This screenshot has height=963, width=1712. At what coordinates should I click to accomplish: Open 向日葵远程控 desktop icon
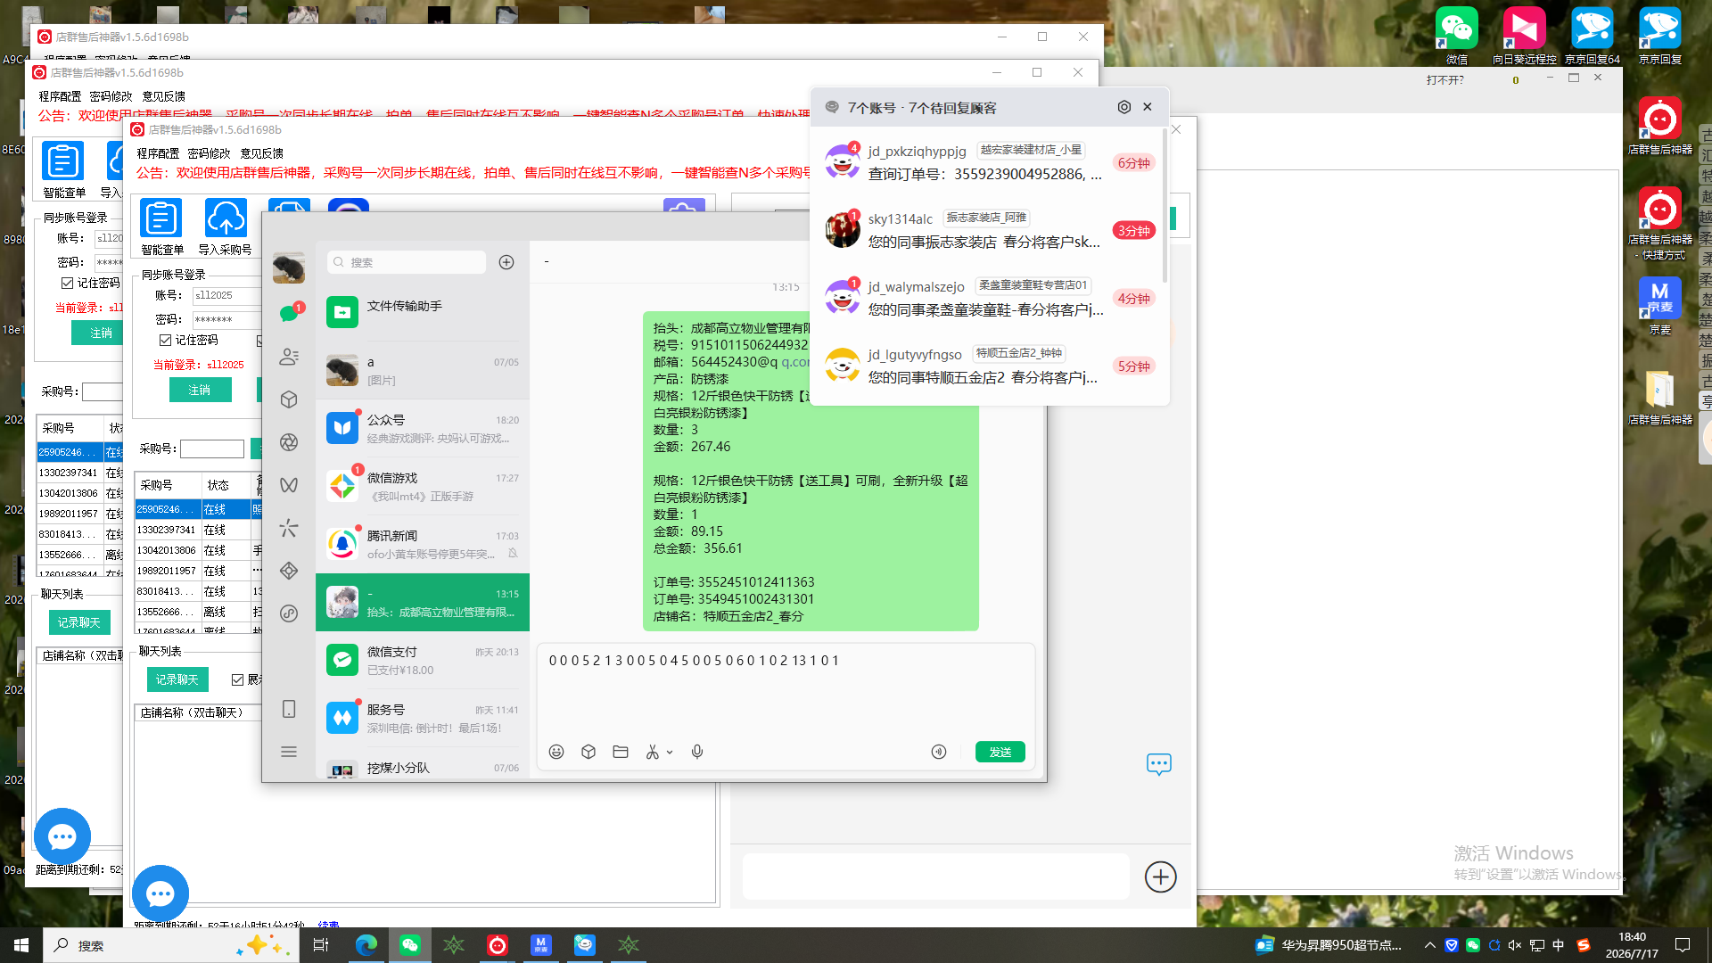[x=1524, y=37]
